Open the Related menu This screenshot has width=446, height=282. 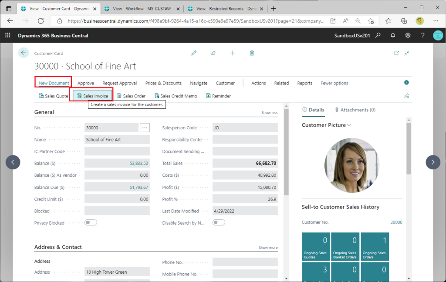pos(281,83)
